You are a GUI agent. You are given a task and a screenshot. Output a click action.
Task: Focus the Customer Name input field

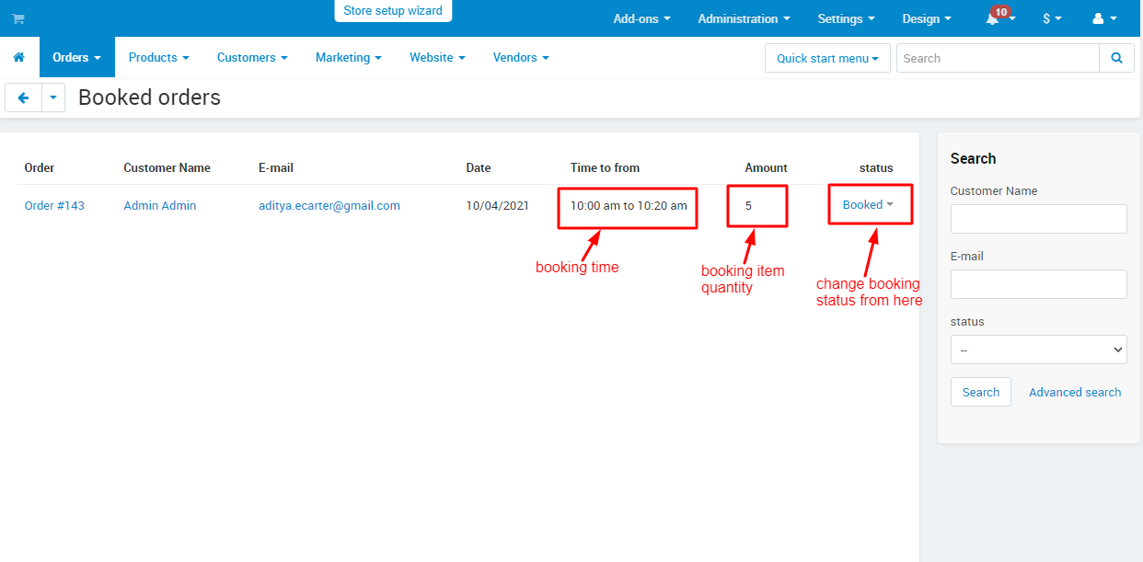pyautogui.click(x=1038, y=219)
